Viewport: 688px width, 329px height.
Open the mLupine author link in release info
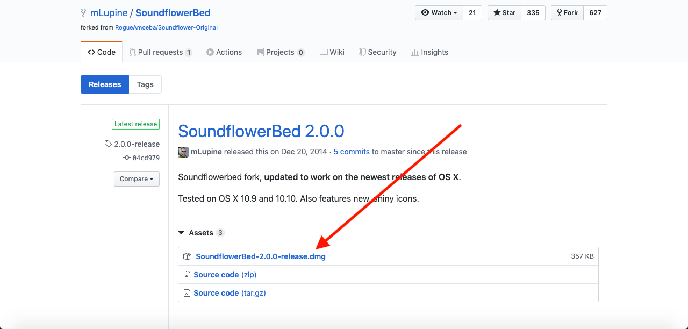click(206, 152)
